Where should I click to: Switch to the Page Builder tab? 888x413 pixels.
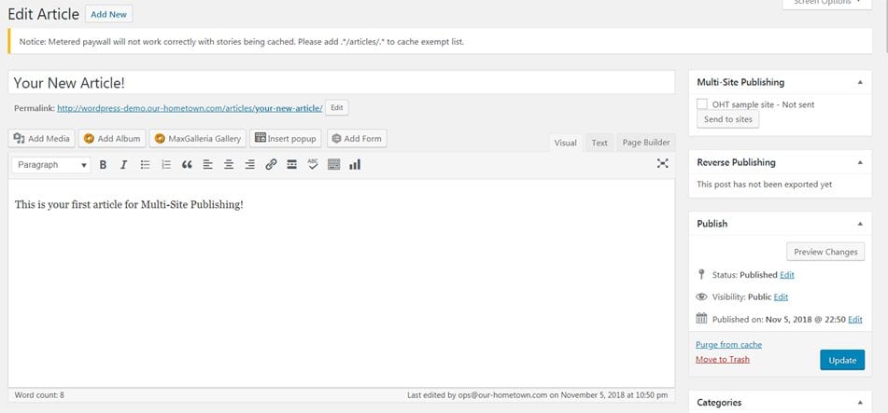[645, 143]
